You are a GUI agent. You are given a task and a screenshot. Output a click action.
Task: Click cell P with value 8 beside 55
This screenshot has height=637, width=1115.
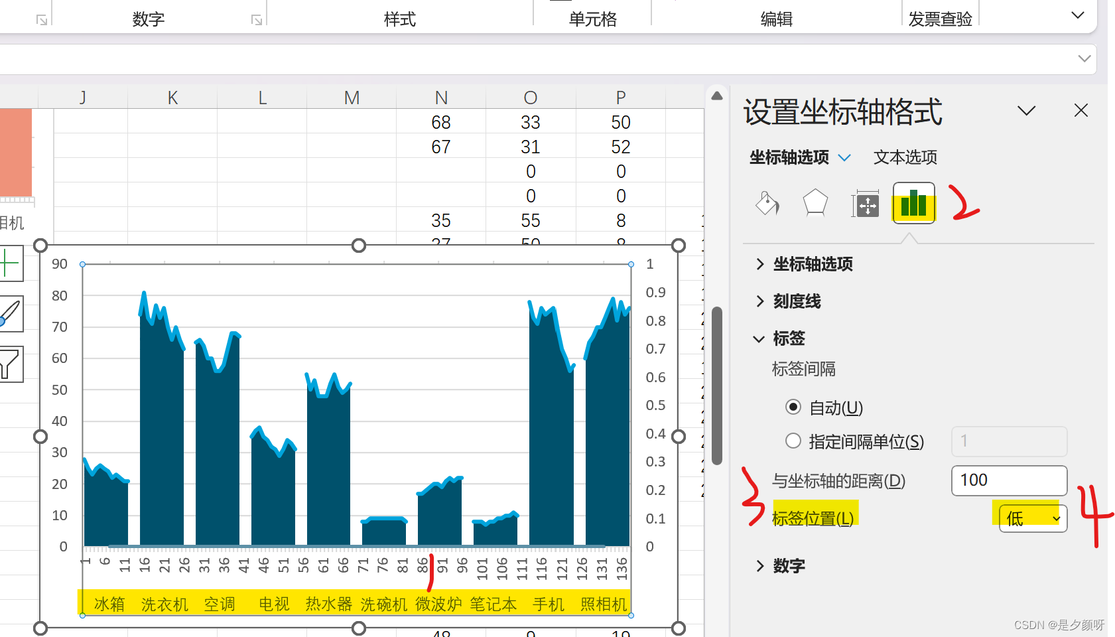tap(621, 220)
